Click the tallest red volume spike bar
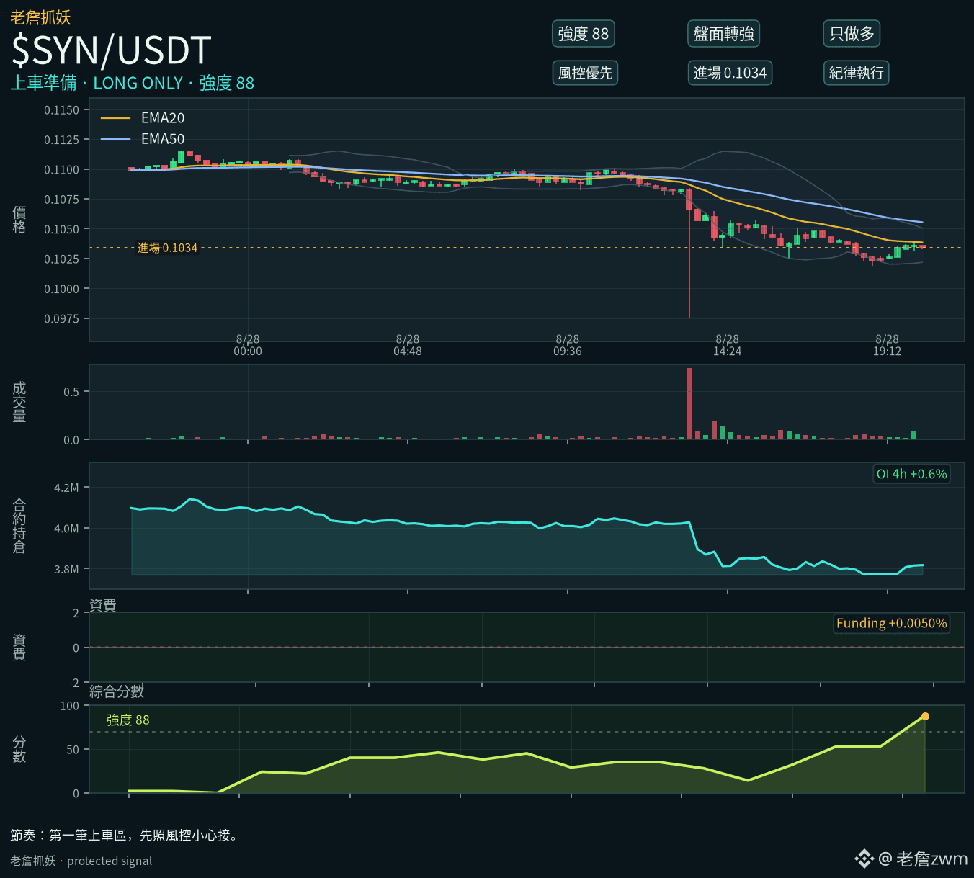This screenshot has width=974, height=878. pos(689,403)
